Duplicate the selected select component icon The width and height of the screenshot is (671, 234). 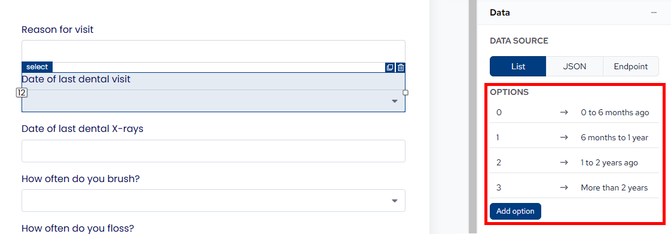click(390, 67)
